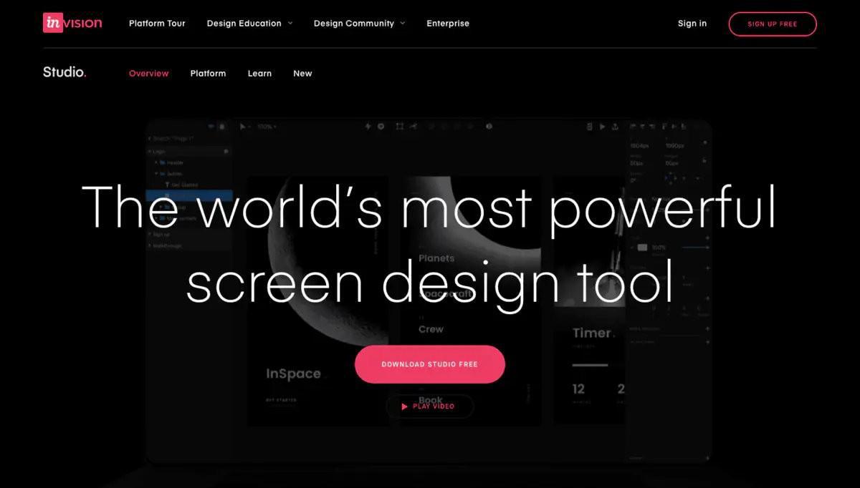Start the video with Play Video
The width and height of the screenshot is (860, 488).
[x=430, y=406]
